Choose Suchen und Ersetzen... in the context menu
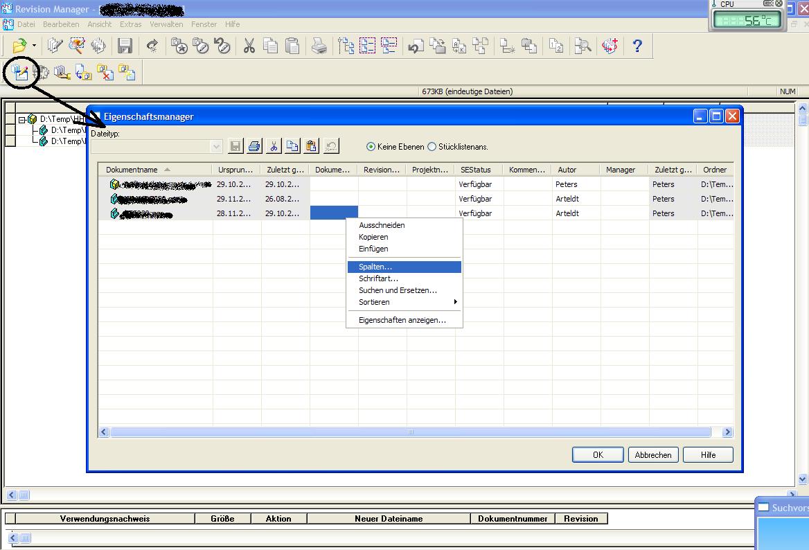 404,290
